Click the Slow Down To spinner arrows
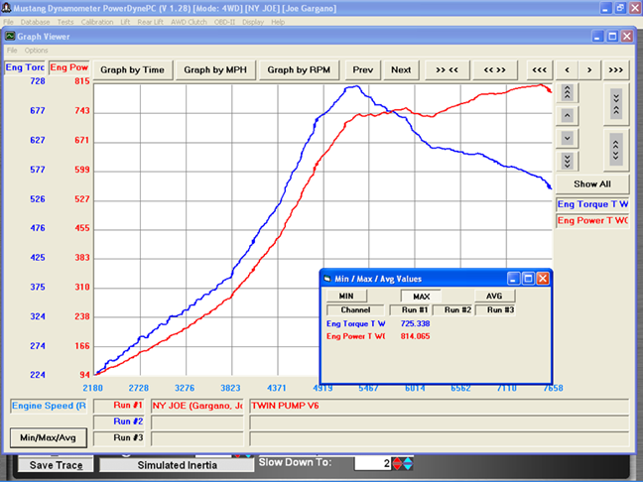The width and height of the screenshot is (643, 482). coord(402,463)
